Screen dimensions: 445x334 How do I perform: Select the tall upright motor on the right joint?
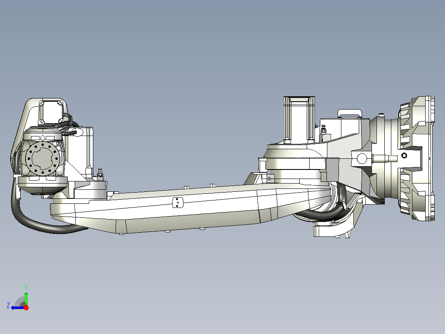[x=299, y=120]
